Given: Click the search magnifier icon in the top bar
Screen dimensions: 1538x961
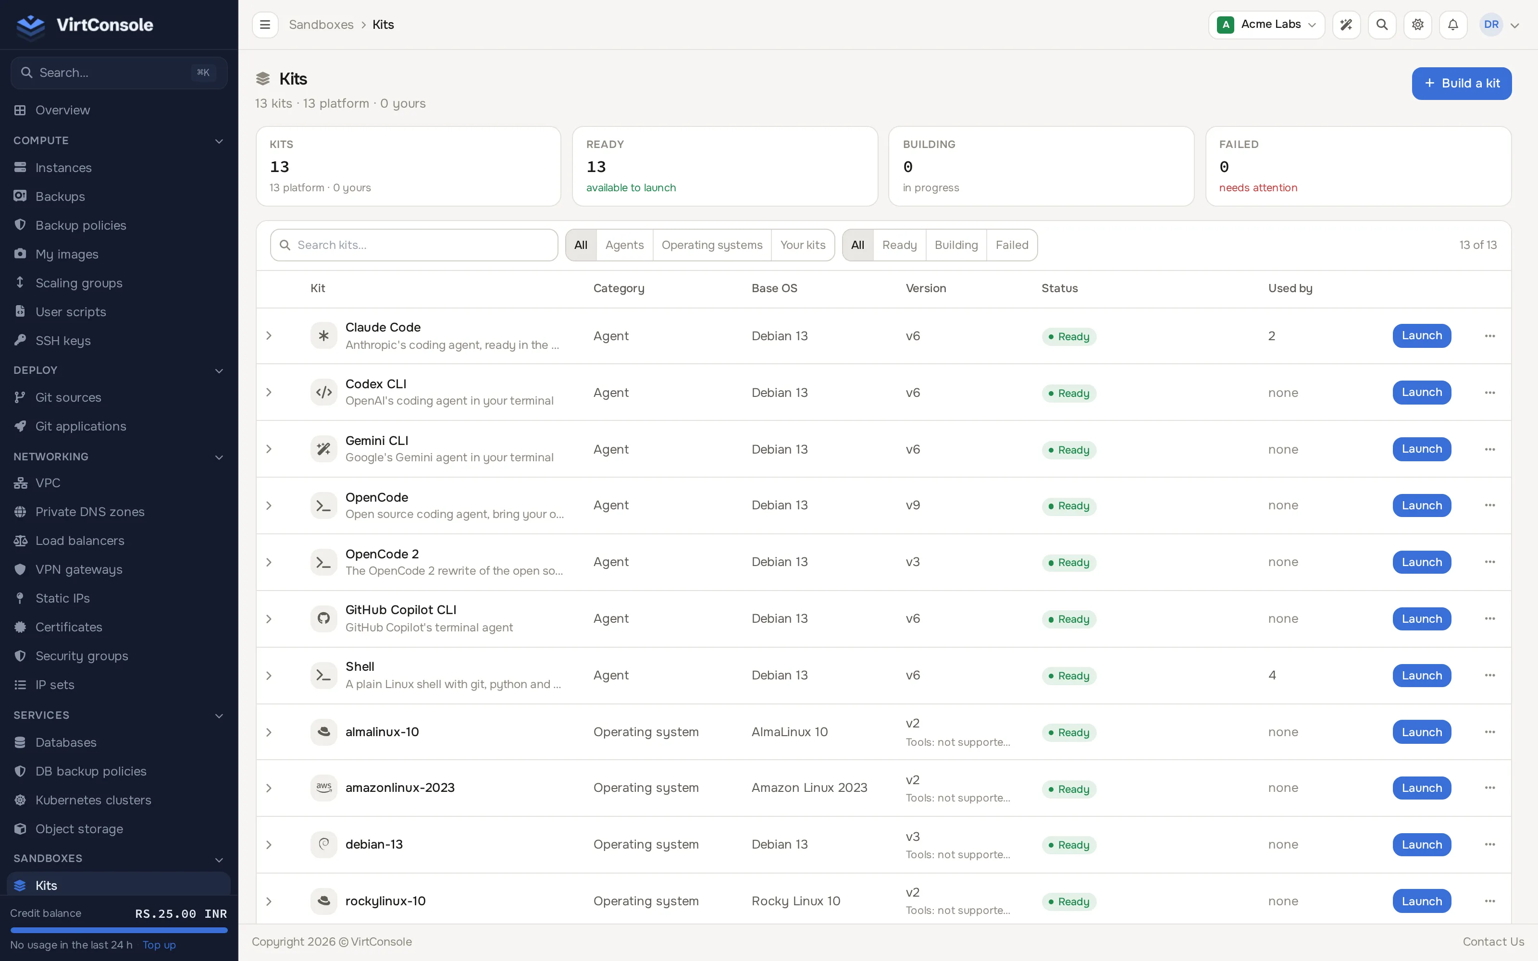Looking at the screenshot, I should (x=1382, y=25).
